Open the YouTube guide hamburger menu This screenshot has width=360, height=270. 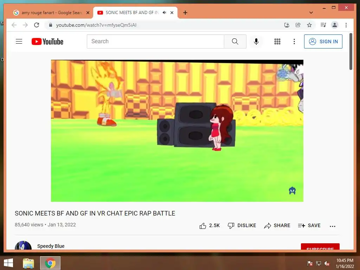click(x=19, y=41)
